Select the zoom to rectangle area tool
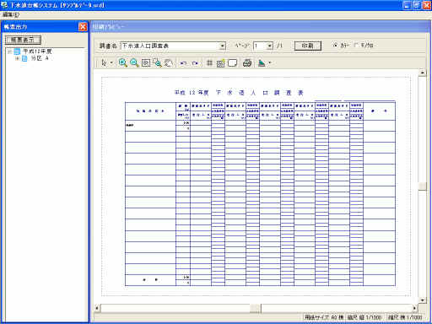 157,63
